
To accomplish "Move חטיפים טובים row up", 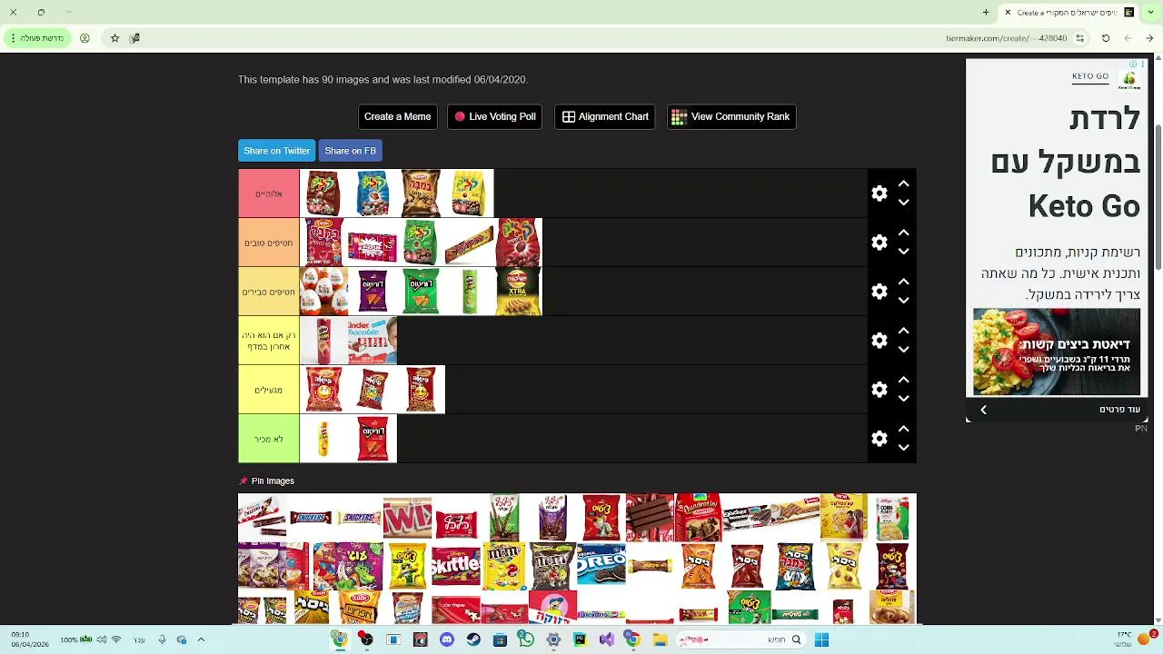I will pyautogui.click(x=903, y=233).
